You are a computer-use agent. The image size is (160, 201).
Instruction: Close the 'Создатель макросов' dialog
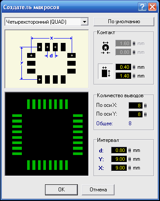tap(153, 7)
